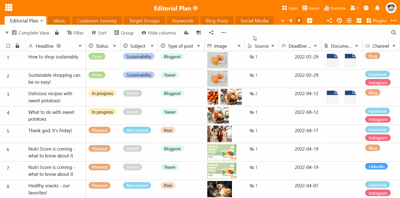Image resolution: width=400 pixels, height=198 pixels.
Task: Open the apps grid home icon
Action: [x=9, y=8]
